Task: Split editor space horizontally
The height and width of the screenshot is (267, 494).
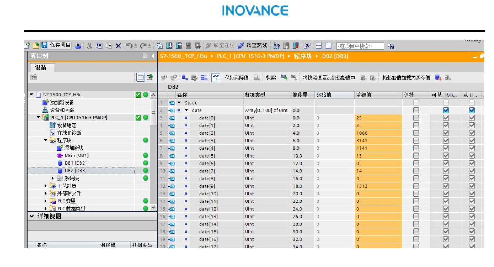Action: [319, 46]
